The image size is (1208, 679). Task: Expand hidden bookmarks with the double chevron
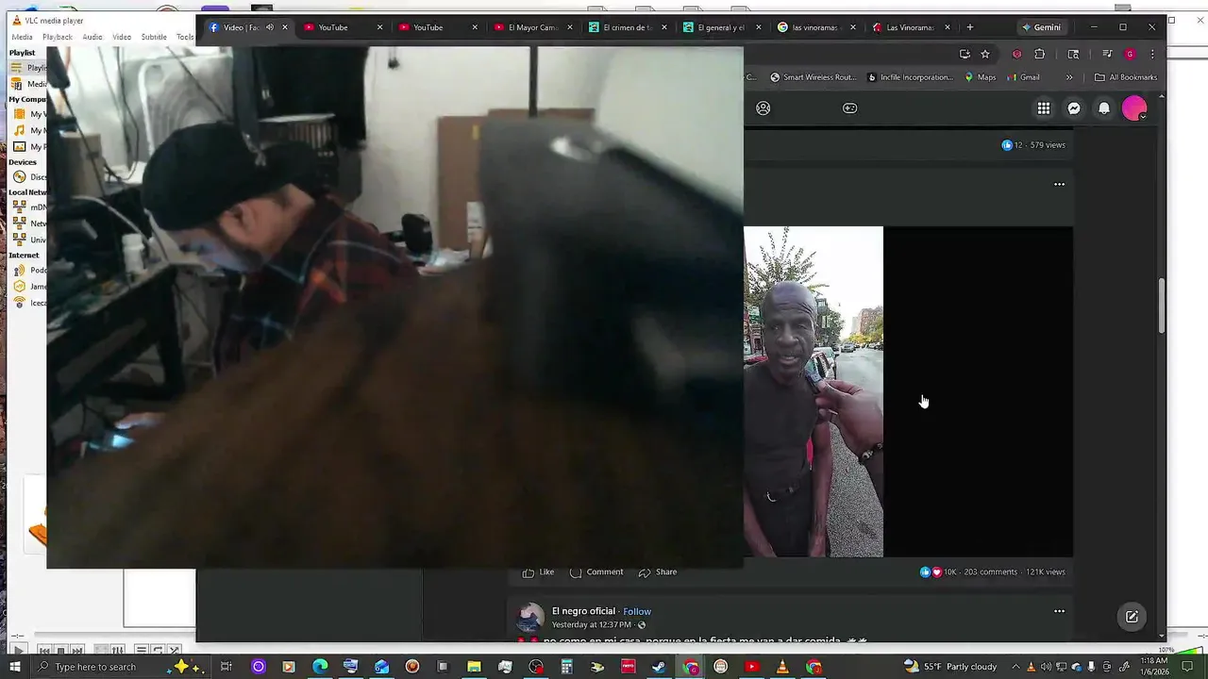[x=1069, y=77]
